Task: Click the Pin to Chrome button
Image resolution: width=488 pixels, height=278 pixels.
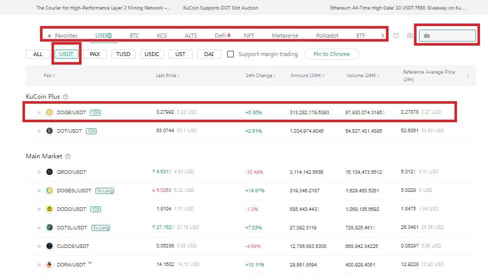Action: click(331, 54)
